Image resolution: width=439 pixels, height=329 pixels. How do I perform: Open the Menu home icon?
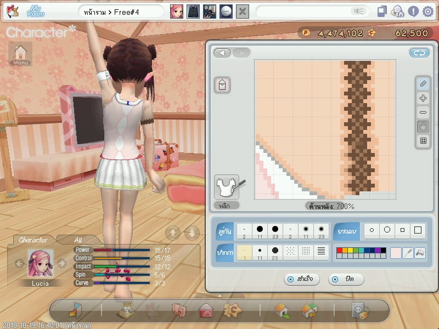point(20,54)
